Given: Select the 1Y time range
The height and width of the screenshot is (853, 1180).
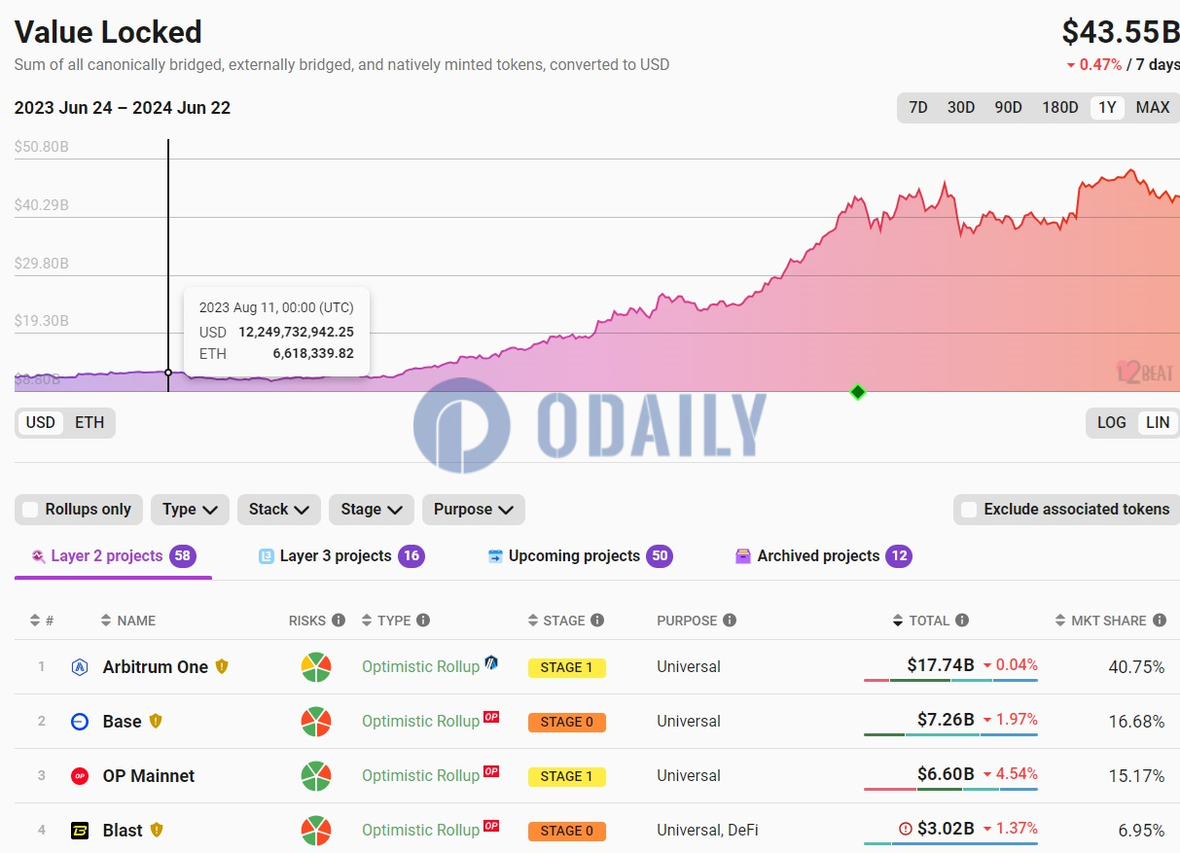Looking at the screenshot, I should click(x=1107, y=108).
